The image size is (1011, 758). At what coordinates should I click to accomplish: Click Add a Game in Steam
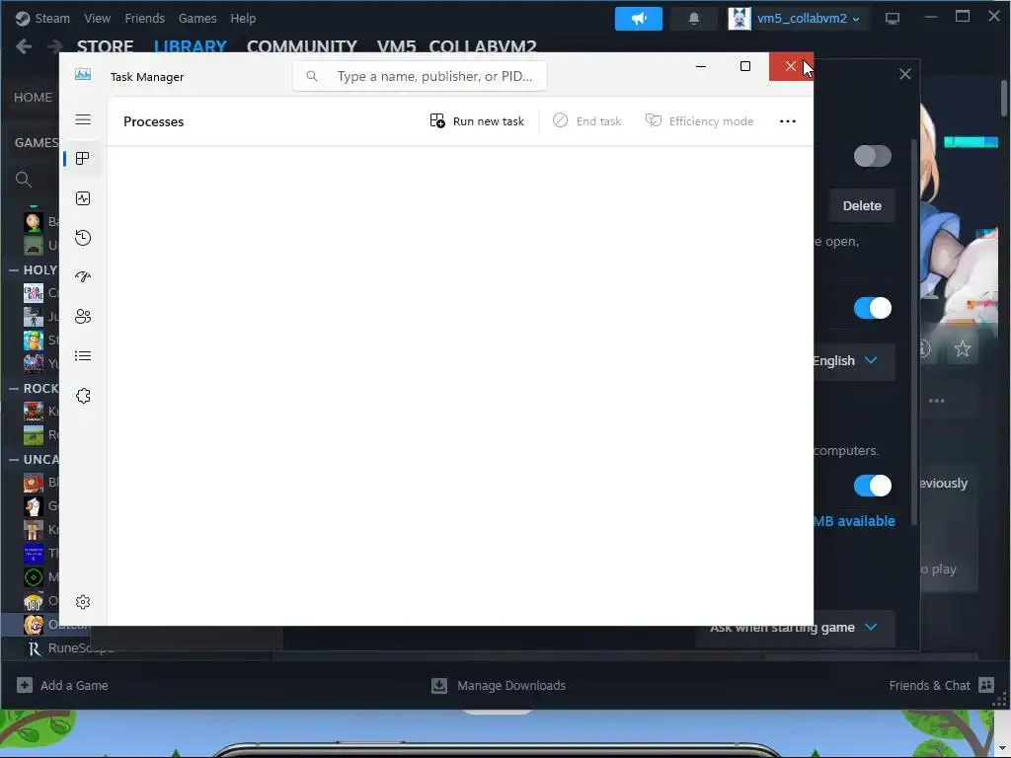(x=62, y=685)
